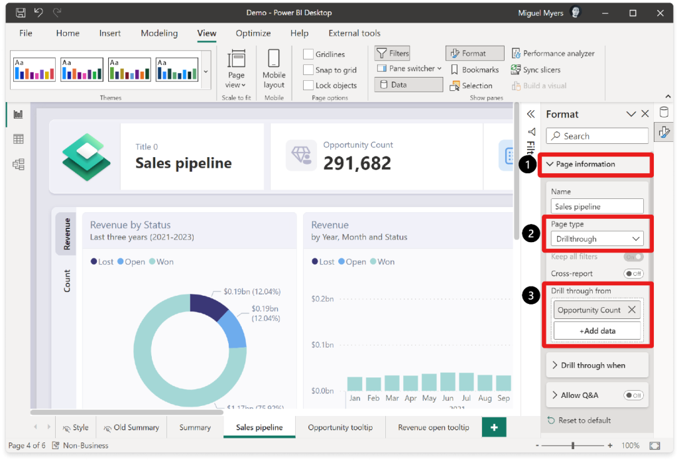Viewport: 679px width, 461px height.
Task: Enable the Snap to grid checkbox
Action: point(308,70)
